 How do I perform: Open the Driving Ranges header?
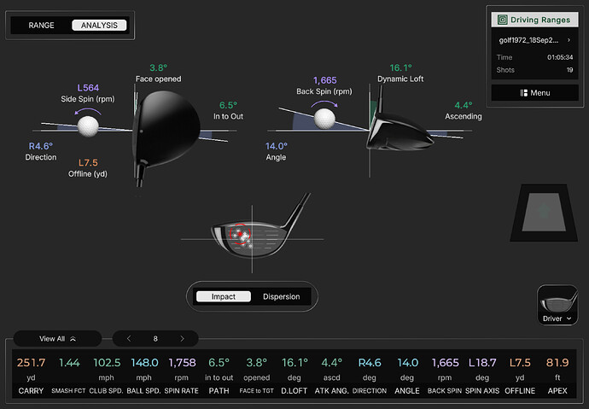(x=534, y=20)
